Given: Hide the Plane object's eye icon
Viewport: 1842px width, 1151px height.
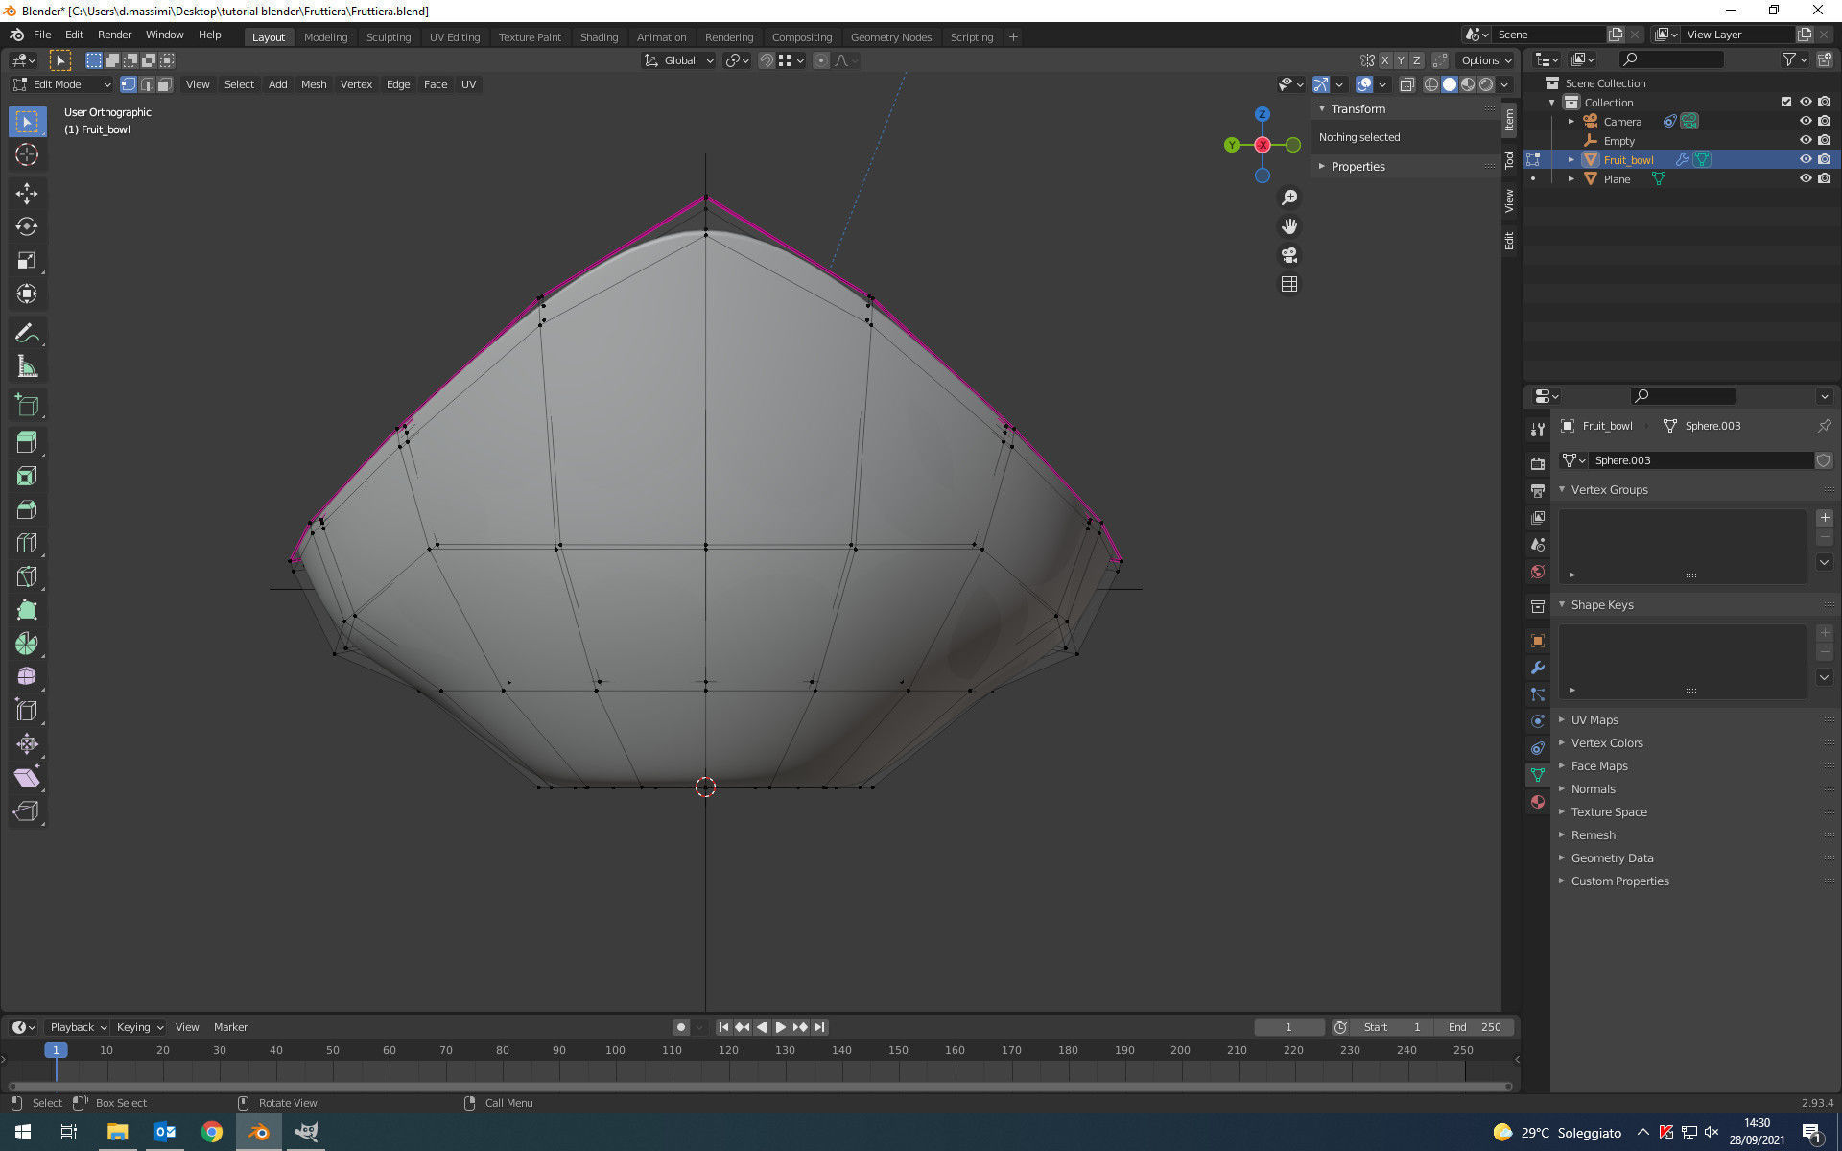Looking at the screenshot, I should pos(1805,178).
